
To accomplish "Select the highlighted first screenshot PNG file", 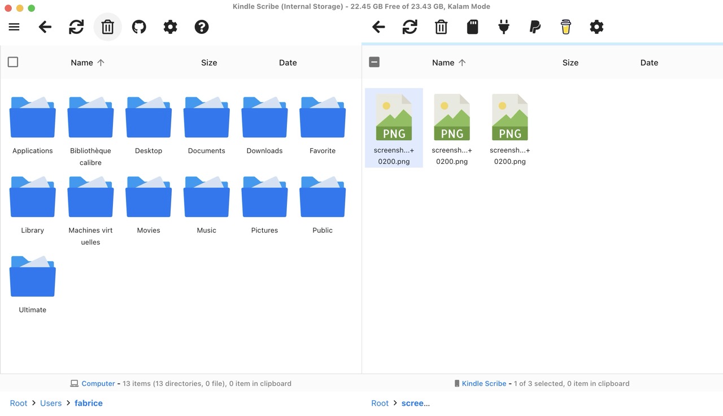I will 394,128.
